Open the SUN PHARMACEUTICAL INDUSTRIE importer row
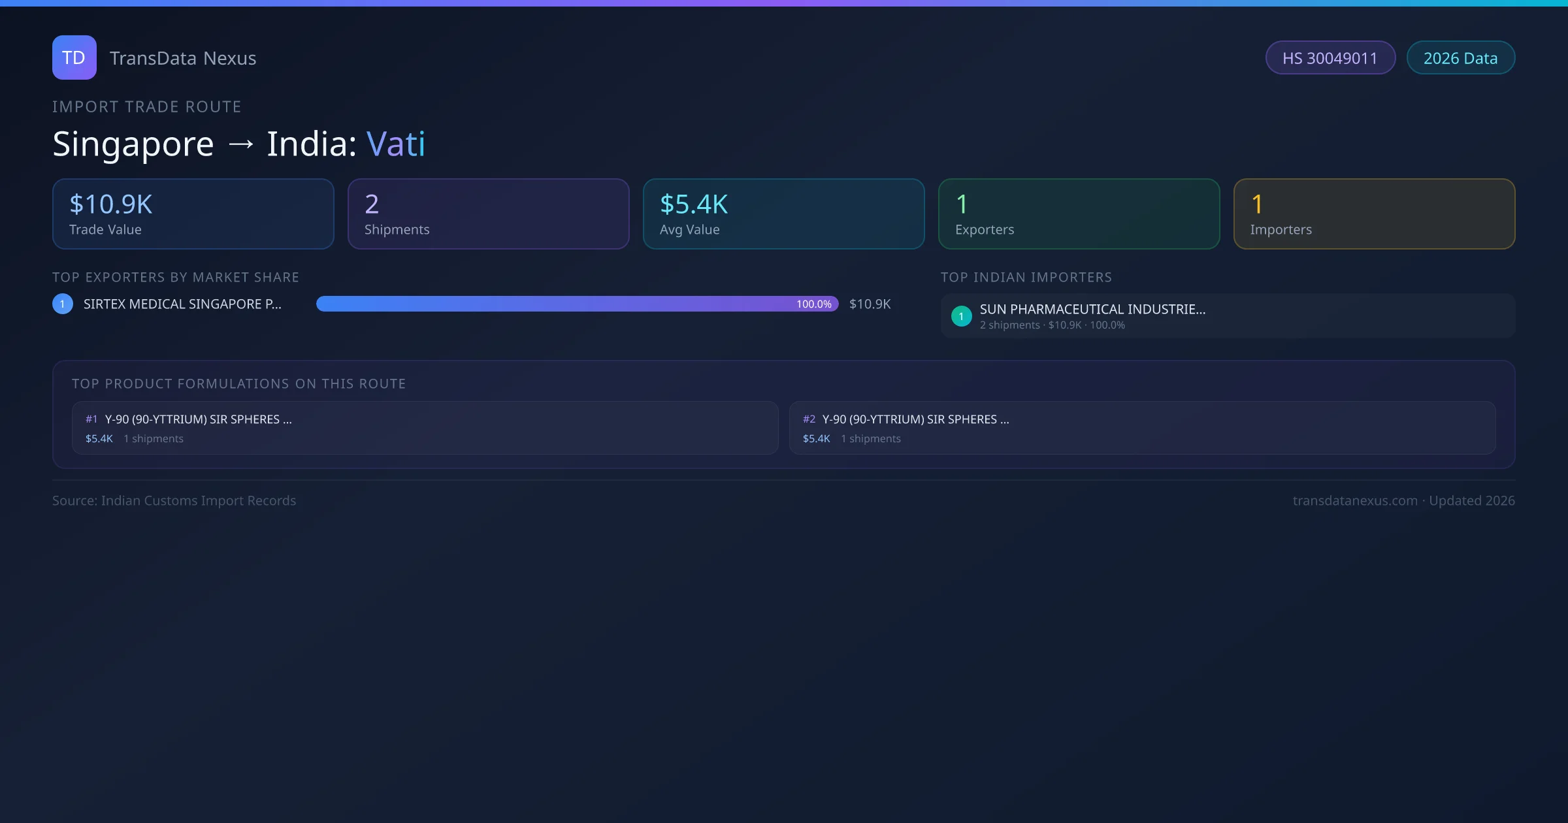 click(1227, 316)
